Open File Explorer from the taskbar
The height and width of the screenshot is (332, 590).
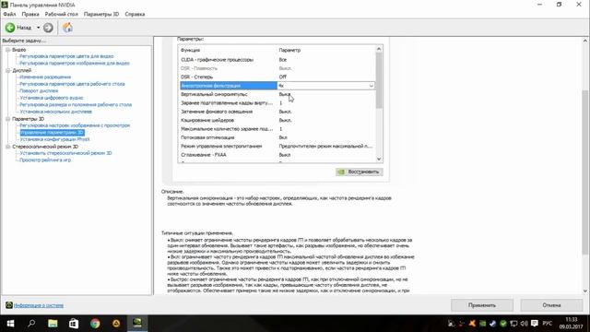(53, 324)
